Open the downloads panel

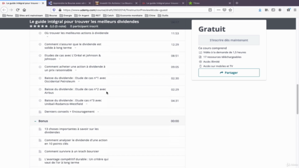point(260,10)
